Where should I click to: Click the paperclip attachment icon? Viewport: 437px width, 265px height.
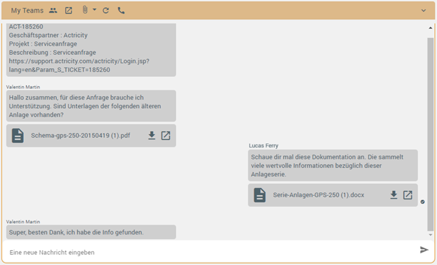coord(85,10)
